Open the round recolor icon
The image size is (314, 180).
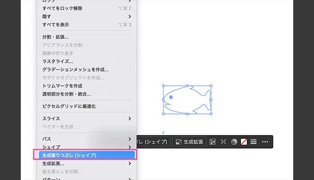234,142
